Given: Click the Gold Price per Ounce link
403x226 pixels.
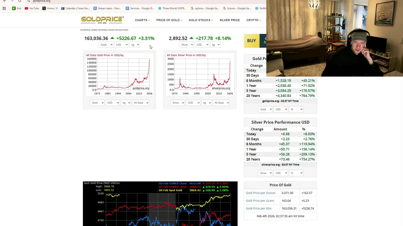Looking at the screenshot, I should pos(261,193).
